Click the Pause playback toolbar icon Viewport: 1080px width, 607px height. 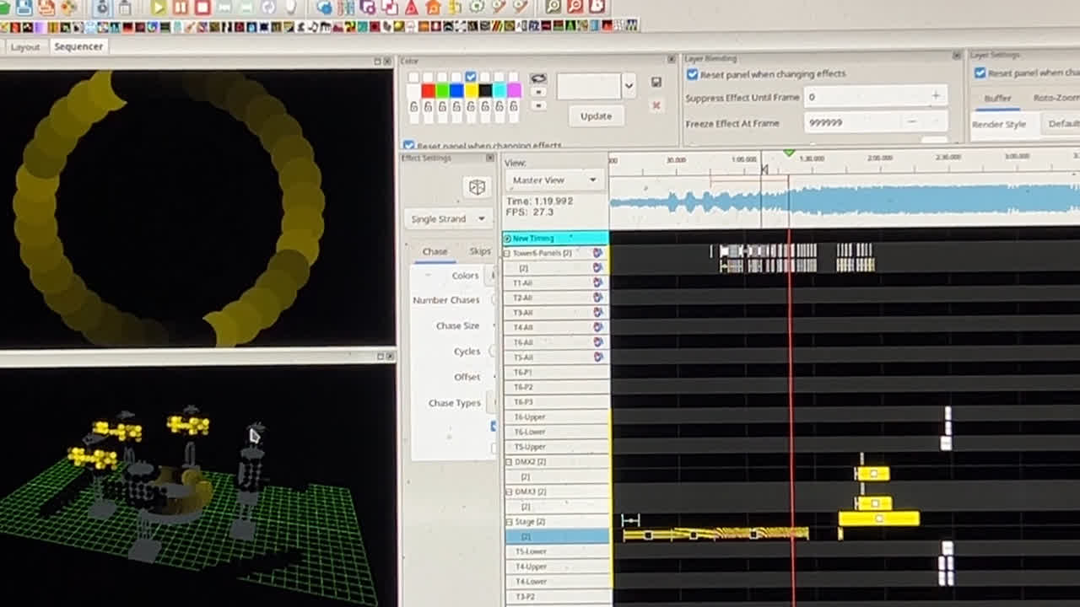[181, 8]
